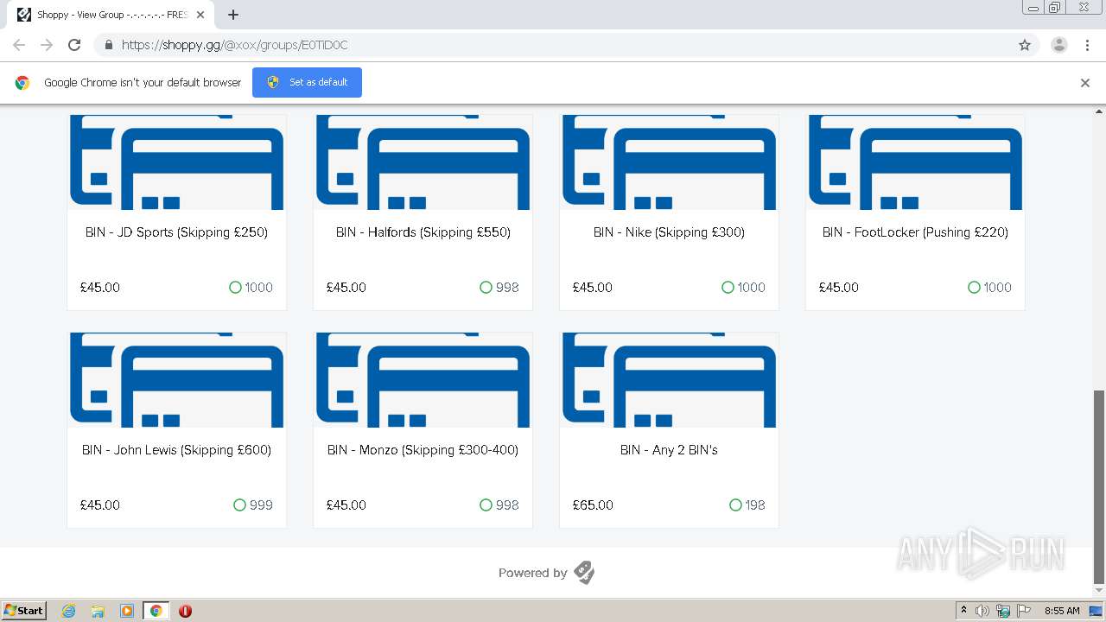Click the 999 stock count on John Lewis
This screenshot has width=1106, height=622.
tap(261, 505)
